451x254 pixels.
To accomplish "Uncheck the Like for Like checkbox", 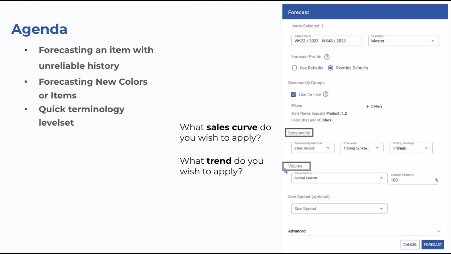I will click(x=294, y=95).
